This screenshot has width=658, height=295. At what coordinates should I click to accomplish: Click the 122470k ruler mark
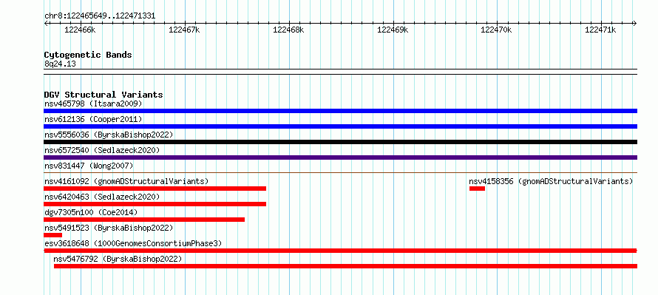[x=496, y=30]
